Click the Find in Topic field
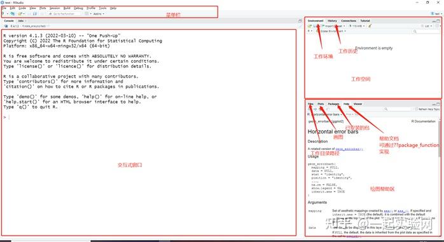 click(352, 114)
